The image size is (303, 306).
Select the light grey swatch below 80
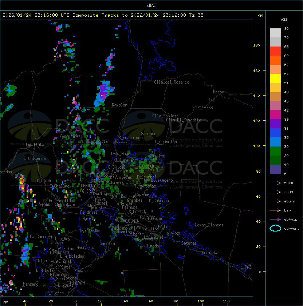pos(275,33)
